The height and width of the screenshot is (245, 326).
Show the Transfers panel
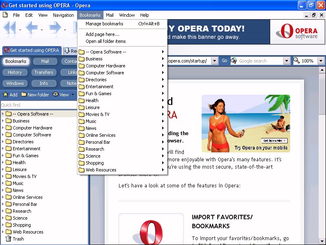click(44, 72)
